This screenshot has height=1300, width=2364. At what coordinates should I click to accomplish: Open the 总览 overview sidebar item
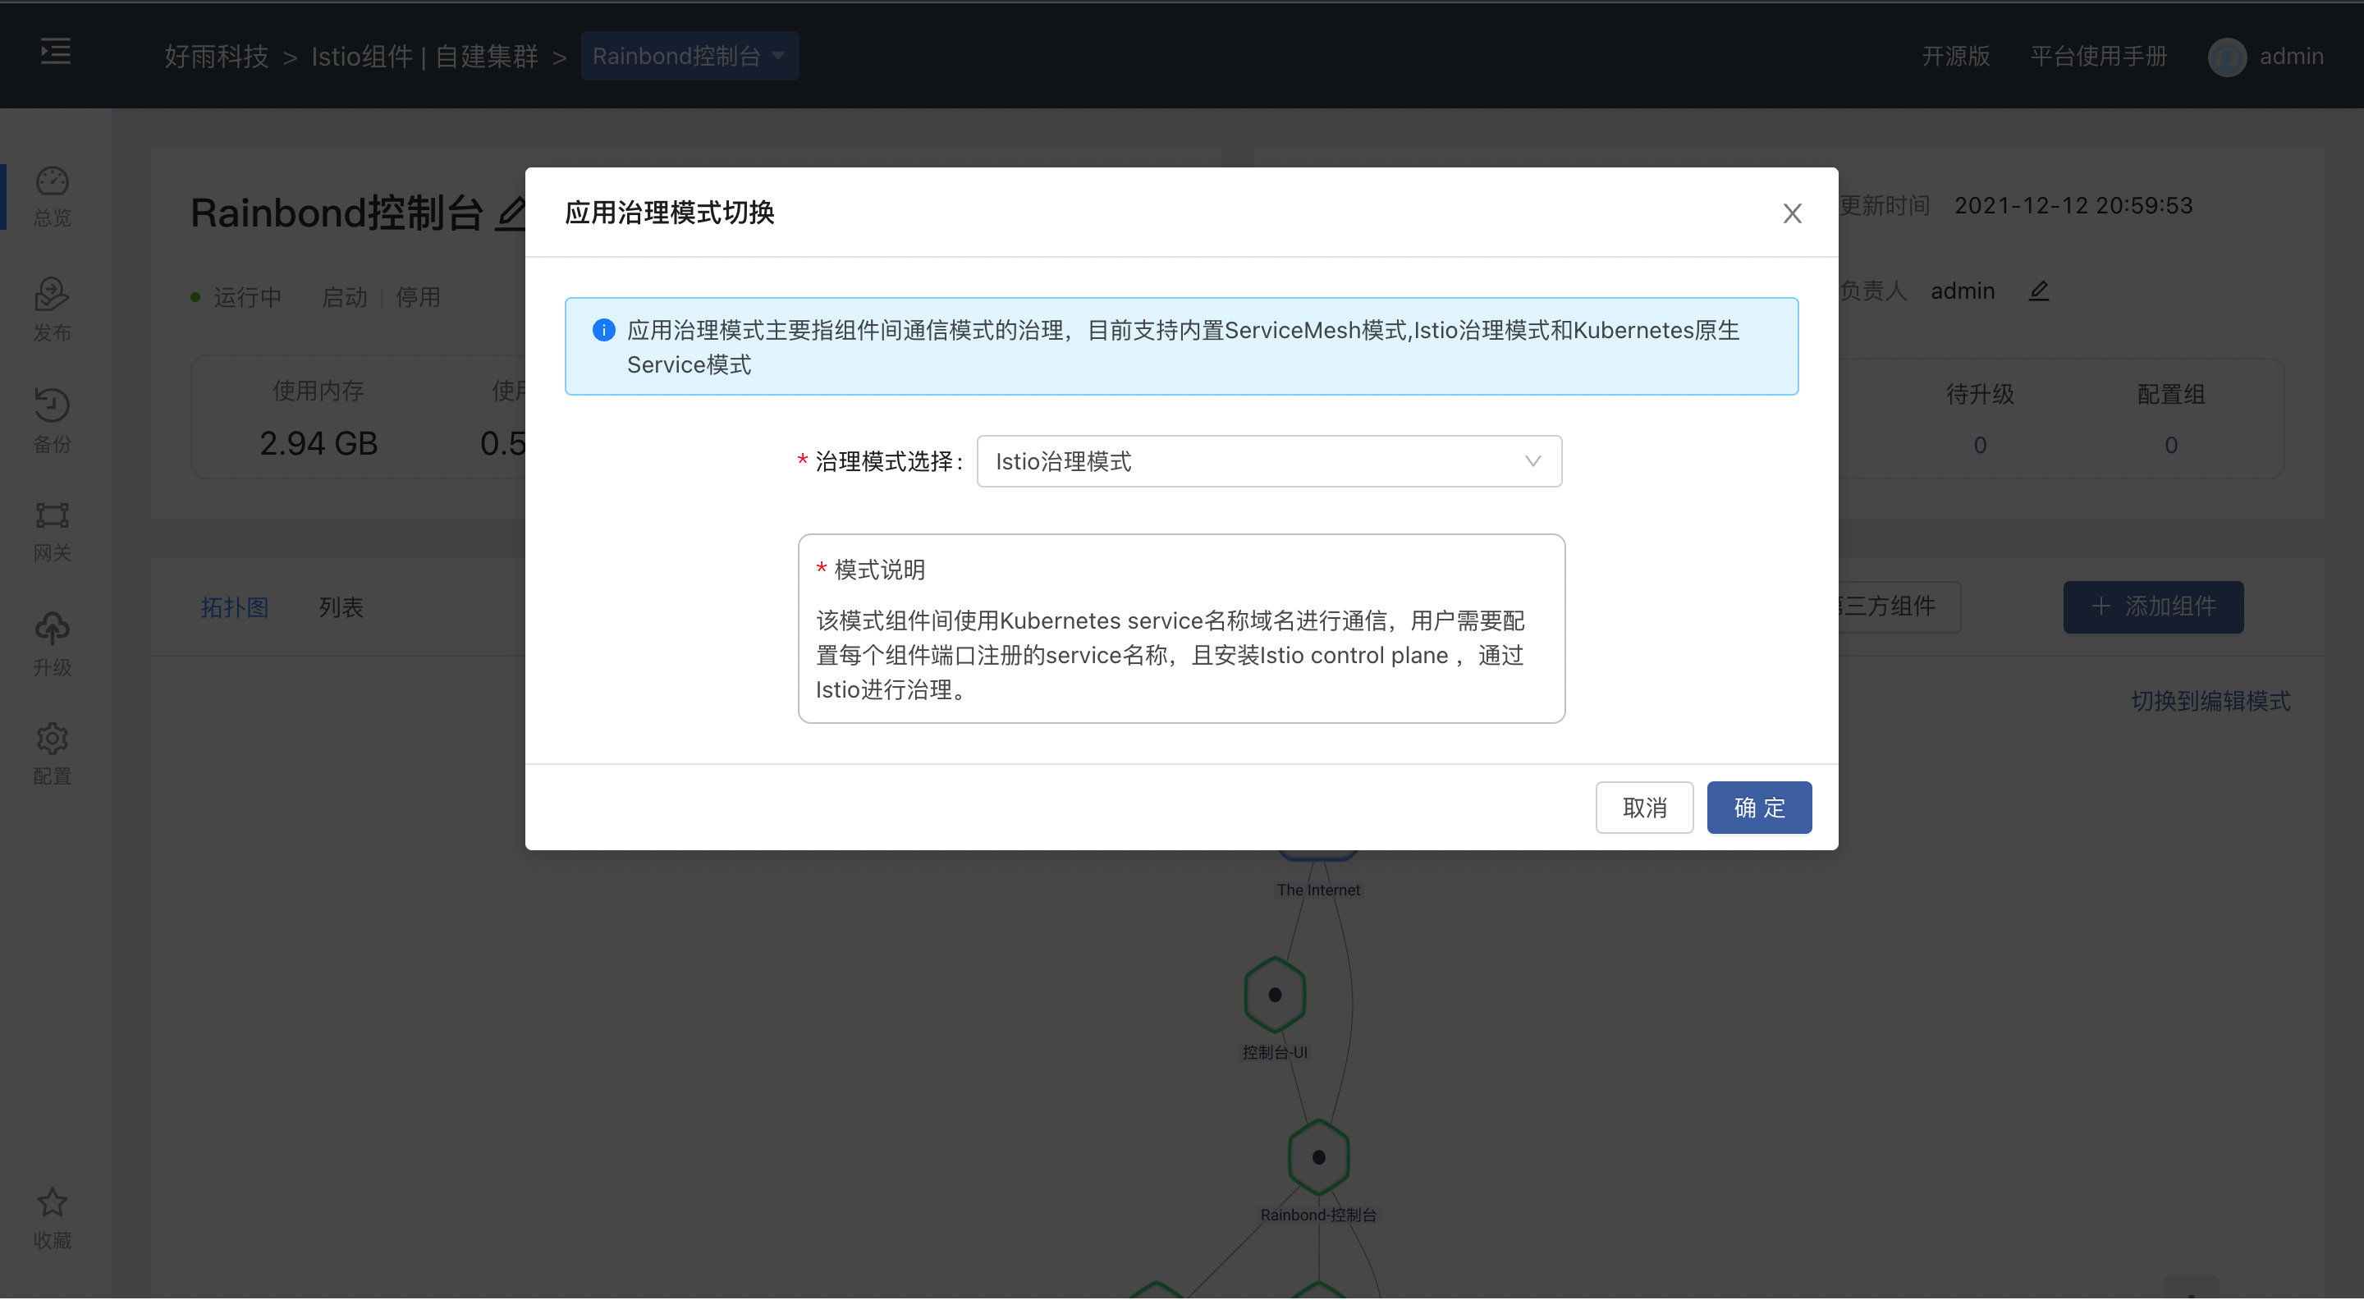point(53,196)
